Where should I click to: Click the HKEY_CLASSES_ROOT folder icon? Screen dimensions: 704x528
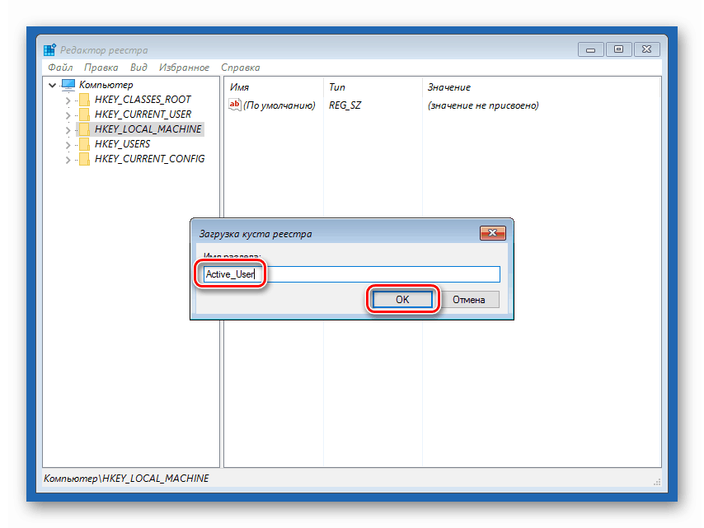click(x=84, y=100)
